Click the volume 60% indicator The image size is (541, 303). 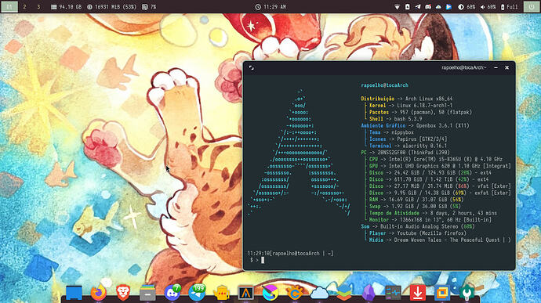pyautogui.click(x=488, y=6)
